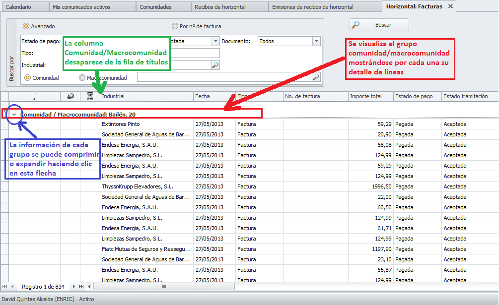Open the Estado de pago dropdown arrow
Viewport: 499px width, 305px height.
[215, 41]
